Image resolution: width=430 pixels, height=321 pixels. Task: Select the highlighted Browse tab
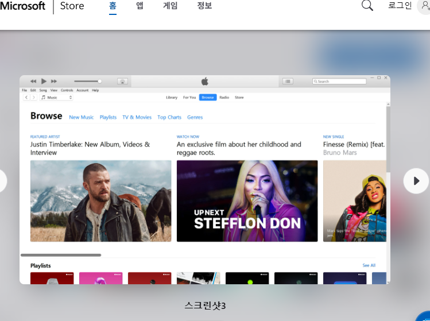click(x=208, y=98)
